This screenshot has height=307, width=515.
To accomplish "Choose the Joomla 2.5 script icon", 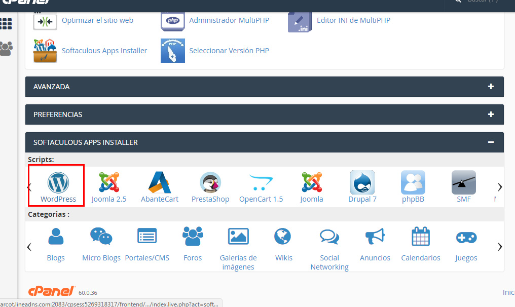I will 108,182.
